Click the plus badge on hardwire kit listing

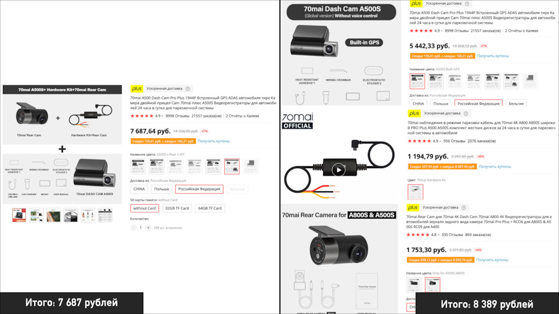click(414, 113)
